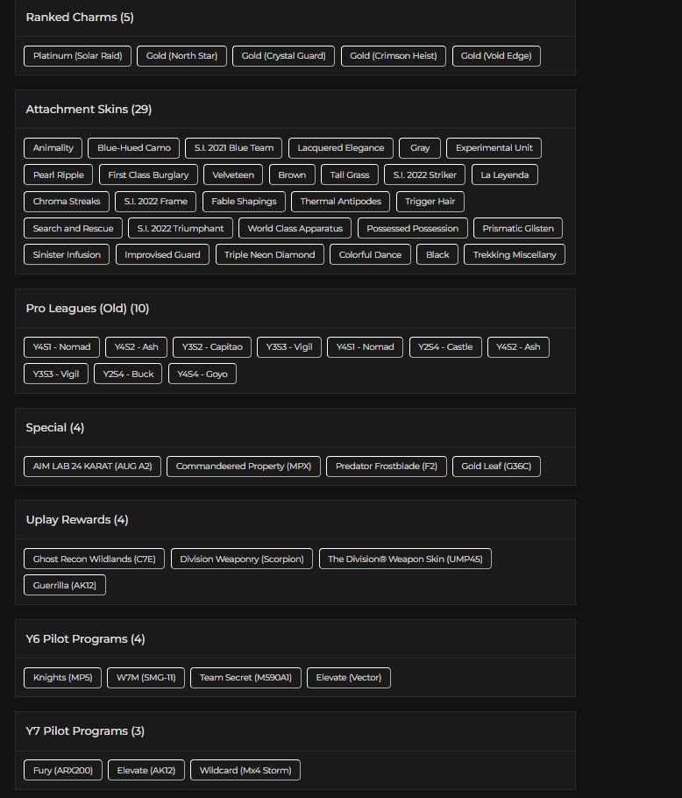Choose the Gold (Void Edge) charm
Image resolution: width=682 pixels, height=798 pixels.
(x=496, y=56)
